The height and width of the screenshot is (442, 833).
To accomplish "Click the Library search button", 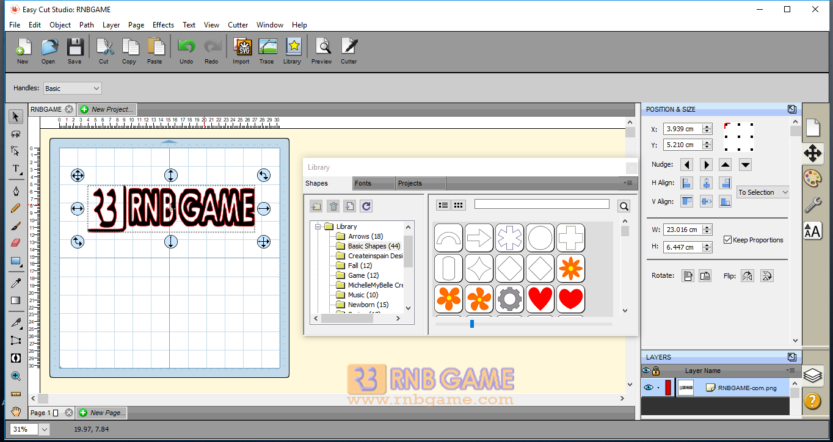I will click(x=624, y=206).
